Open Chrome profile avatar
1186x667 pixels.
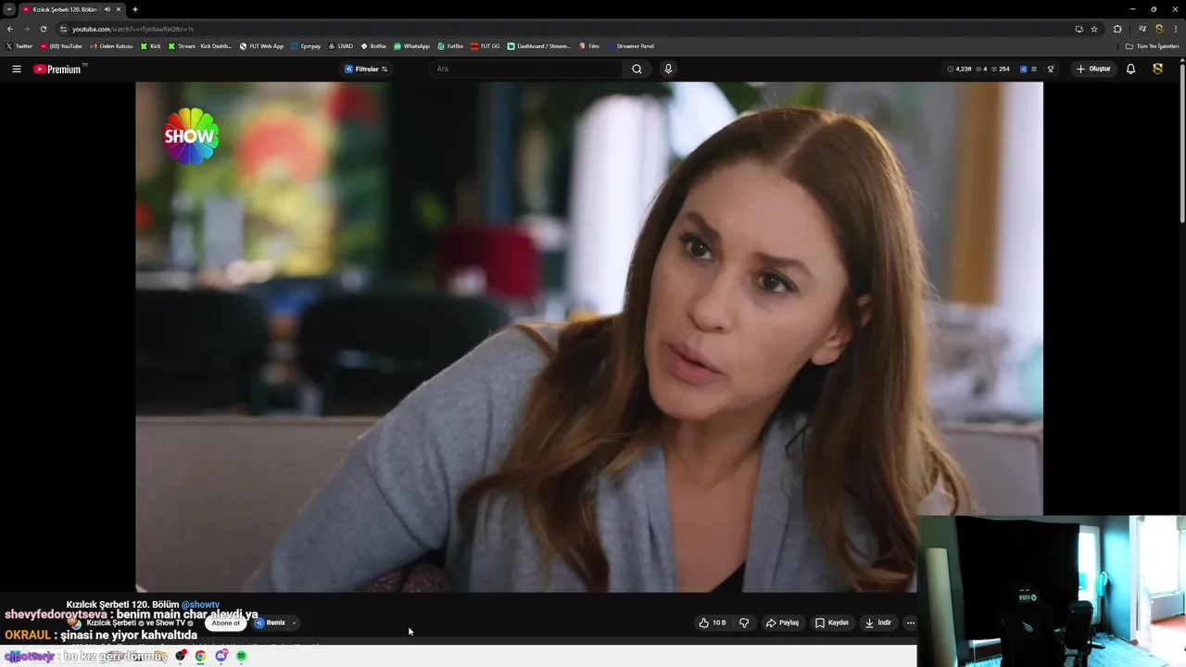click(x=1159, y=29)
